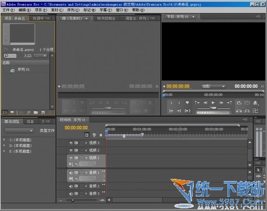
Task: Click Set In Point in Program monitor
Action: pyautogui.click(x=171, y=103)
